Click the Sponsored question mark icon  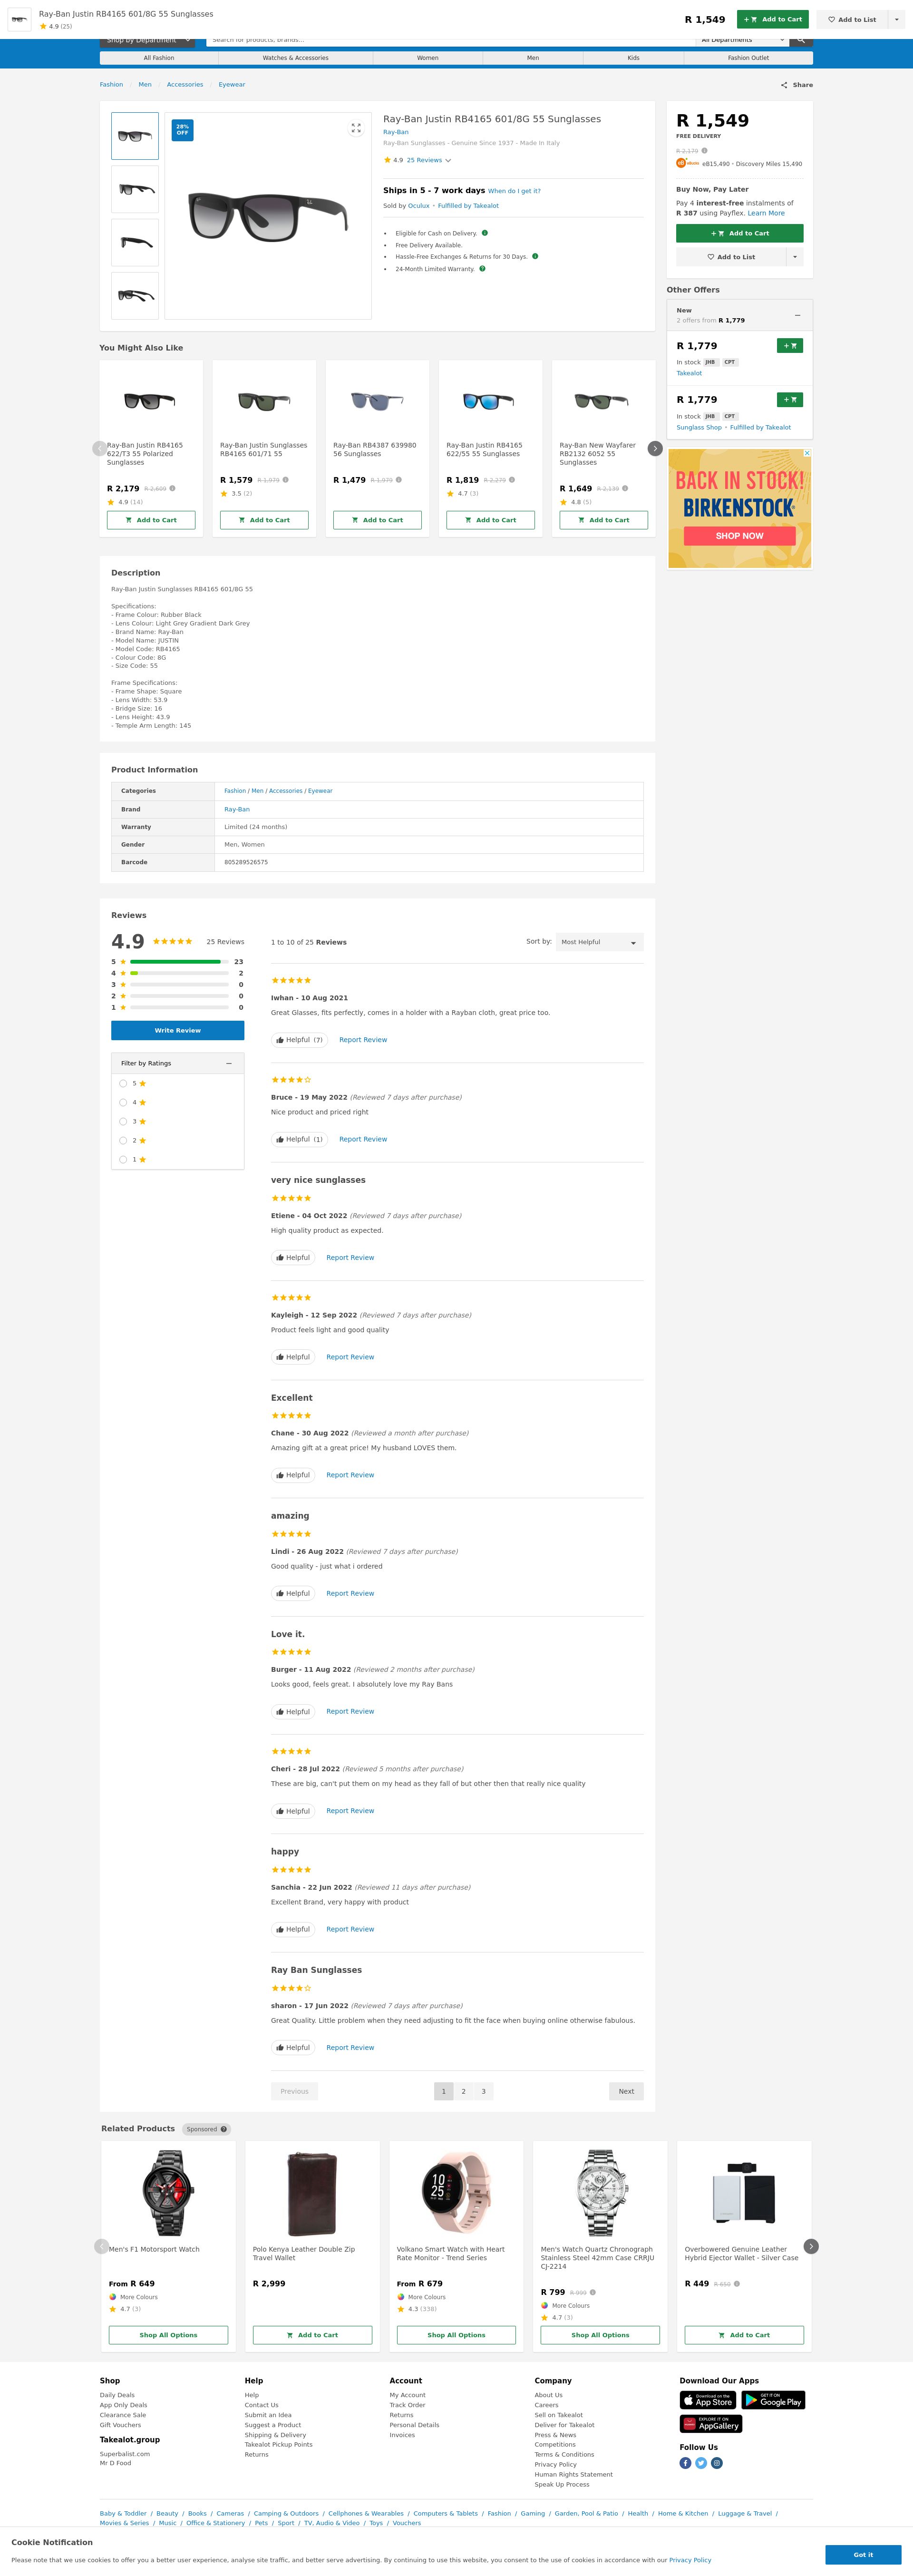pyautogui.click(x=223, y=2129)
